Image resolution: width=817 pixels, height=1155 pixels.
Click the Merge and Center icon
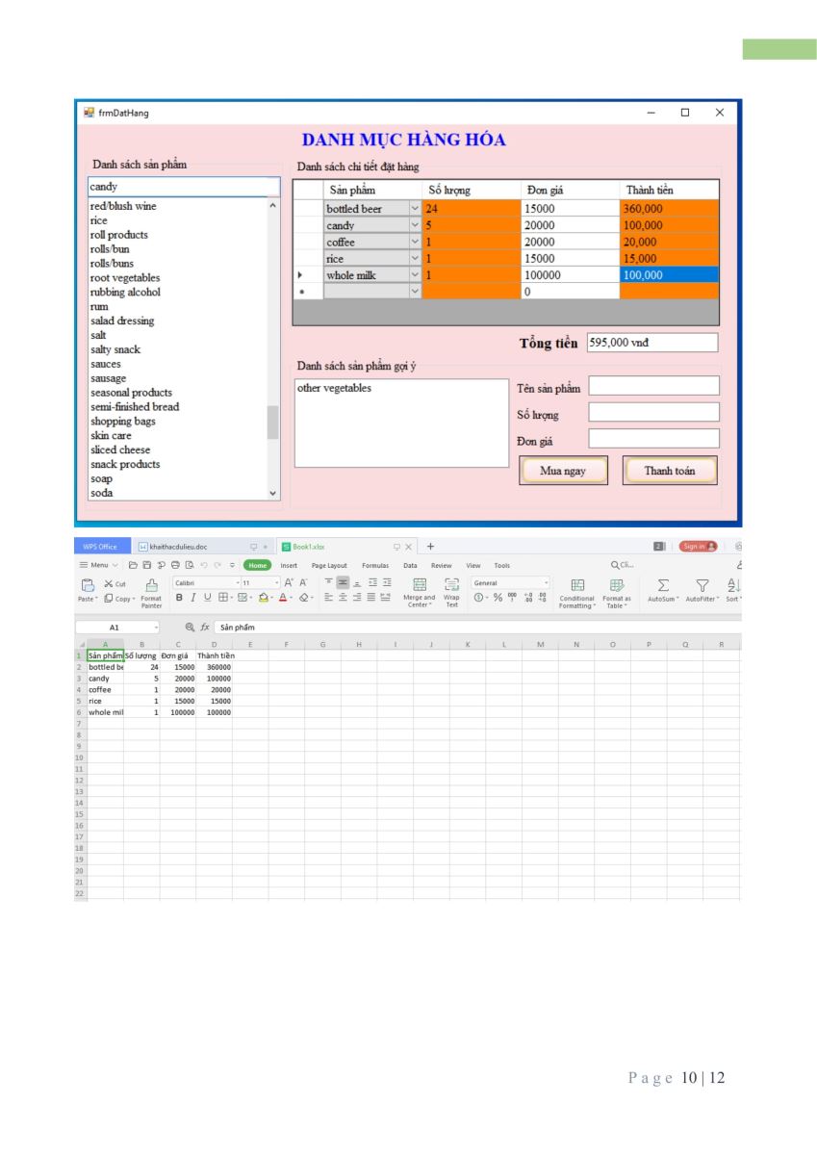419,585
